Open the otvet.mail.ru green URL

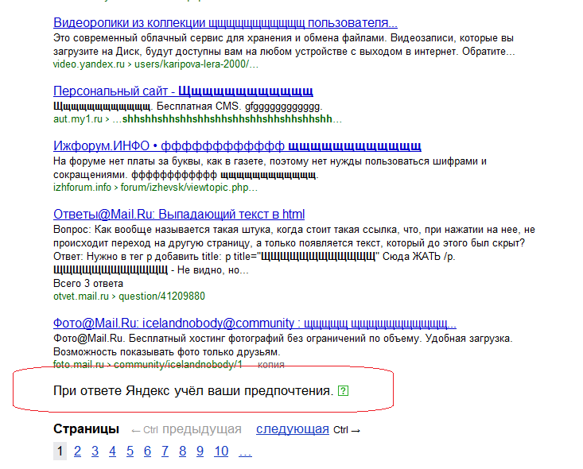[x=81, y=297]
